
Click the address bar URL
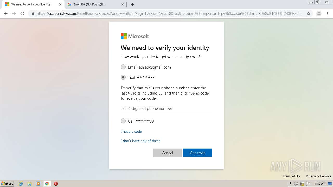tap(169, 14)
